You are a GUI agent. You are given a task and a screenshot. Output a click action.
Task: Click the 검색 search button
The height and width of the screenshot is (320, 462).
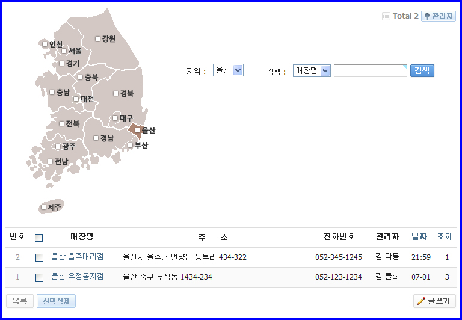[x=422, y=71]
